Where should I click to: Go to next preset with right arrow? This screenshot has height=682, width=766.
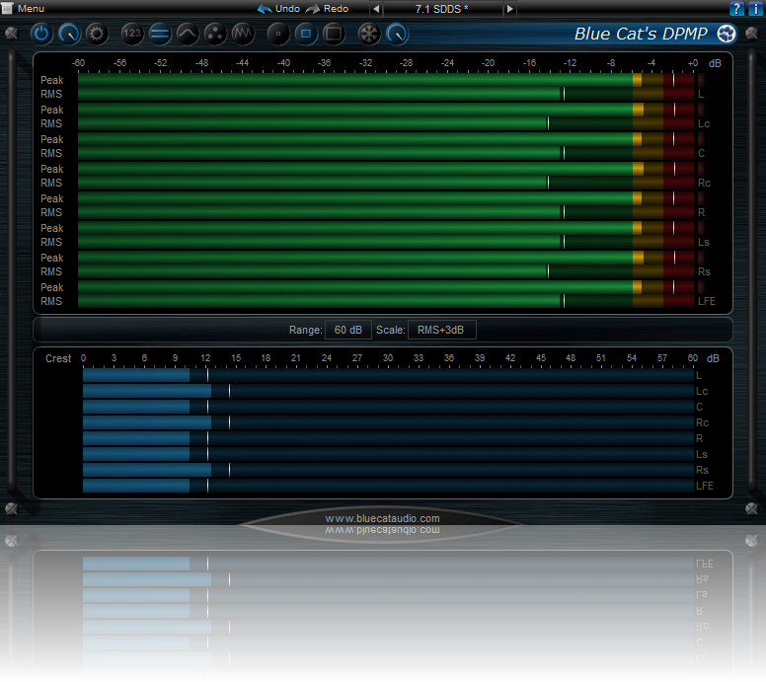[x=509, y=9]
